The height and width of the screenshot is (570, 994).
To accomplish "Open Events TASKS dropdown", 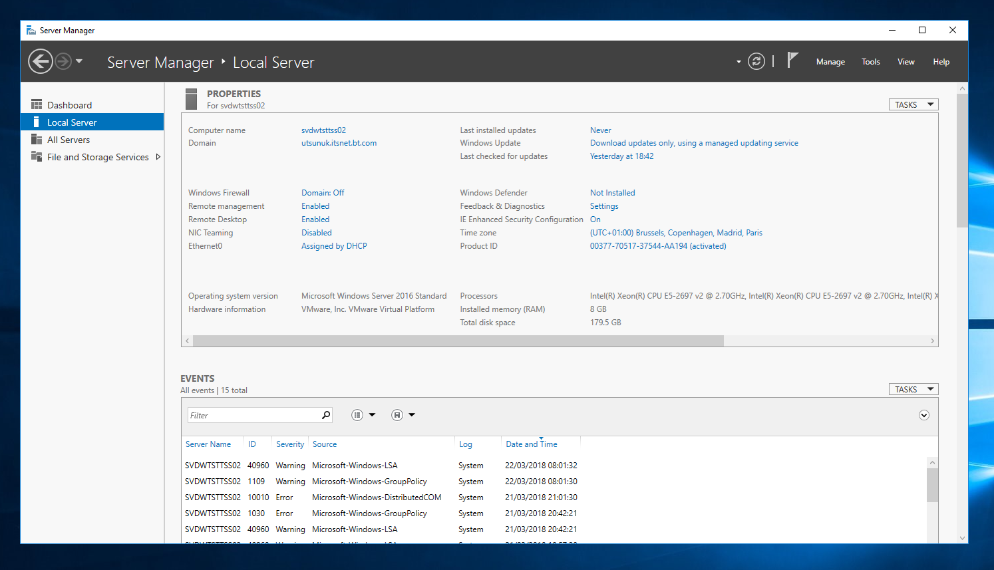I will [x=913, y=389].
